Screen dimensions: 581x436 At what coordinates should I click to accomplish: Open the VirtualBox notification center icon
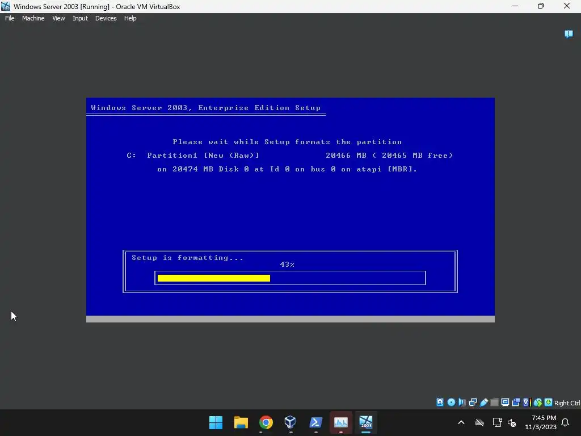[569, 34]
